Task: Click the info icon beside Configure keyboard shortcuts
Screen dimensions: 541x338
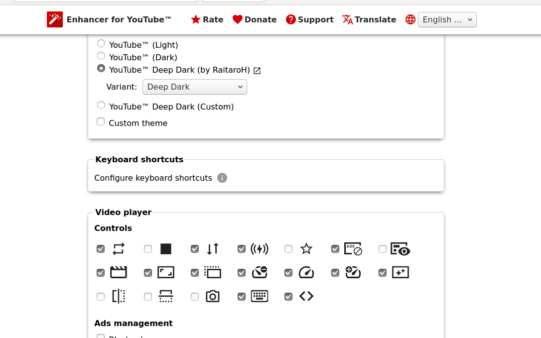Action: click(x=222, y=178)
